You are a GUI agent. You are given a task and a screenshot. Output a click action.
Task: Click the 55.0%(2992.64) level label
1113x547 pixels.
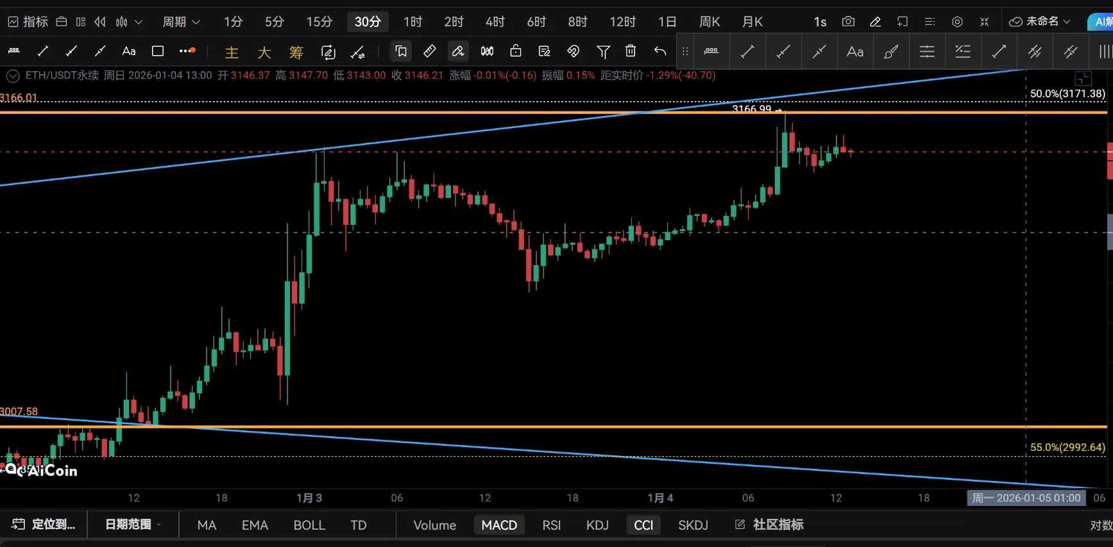pos(1067,447)
